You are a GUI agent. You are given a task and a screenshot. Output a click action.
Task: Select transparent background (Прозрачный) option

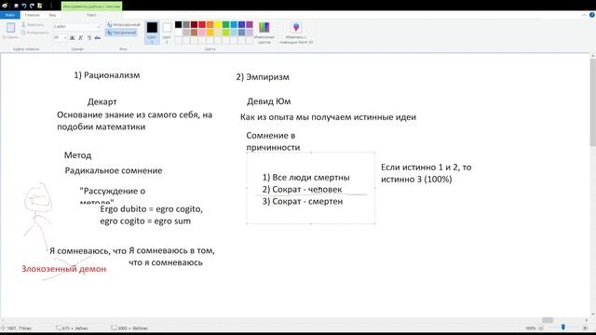coord(122,33)
